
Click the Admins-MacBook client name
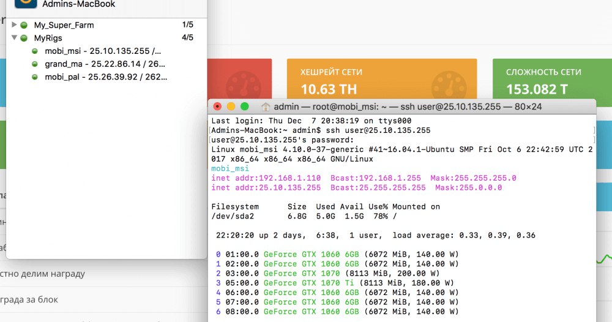[78, 4]
